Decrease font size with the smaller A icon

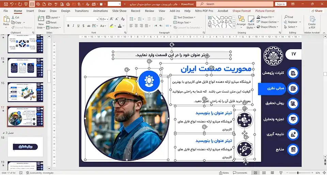[x=117, y=19]
